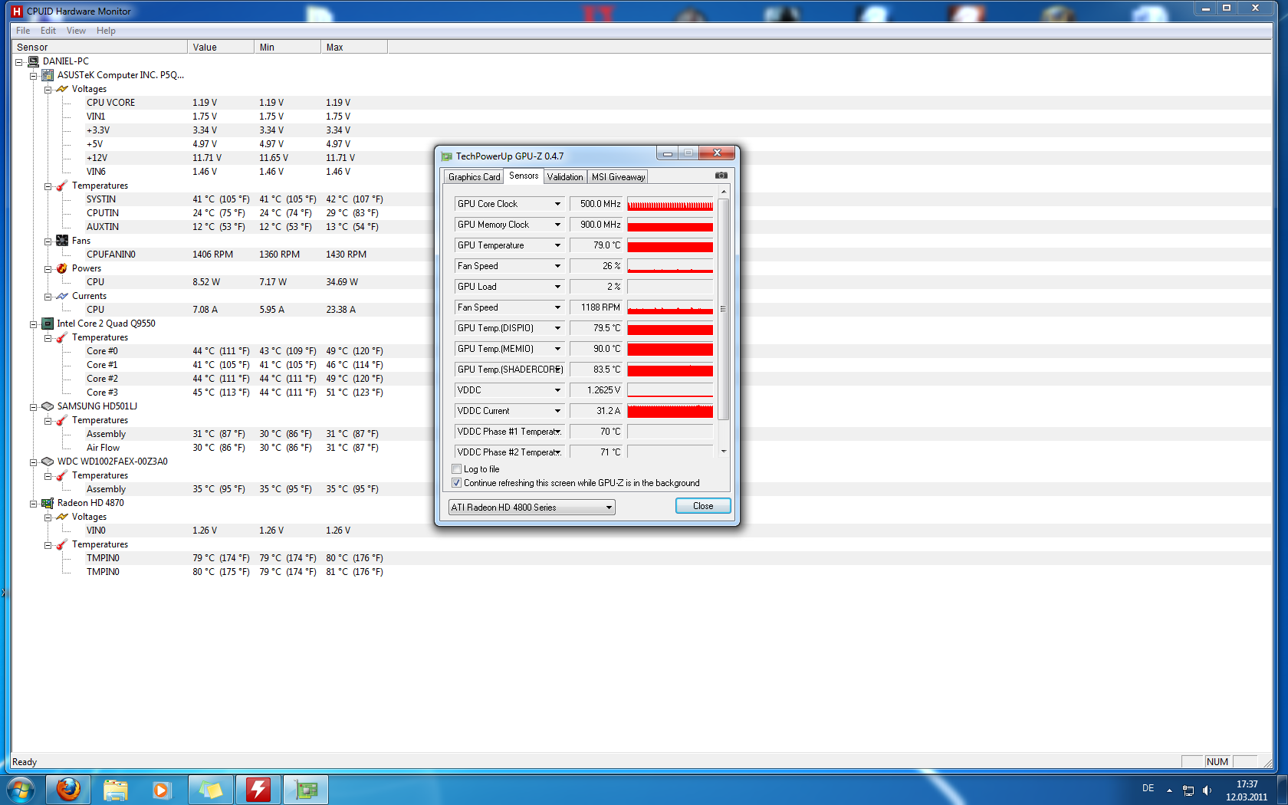Open the GPU Core Clock sensor dropdown
Screen dimensions: 1288x805
click(557, 204)
